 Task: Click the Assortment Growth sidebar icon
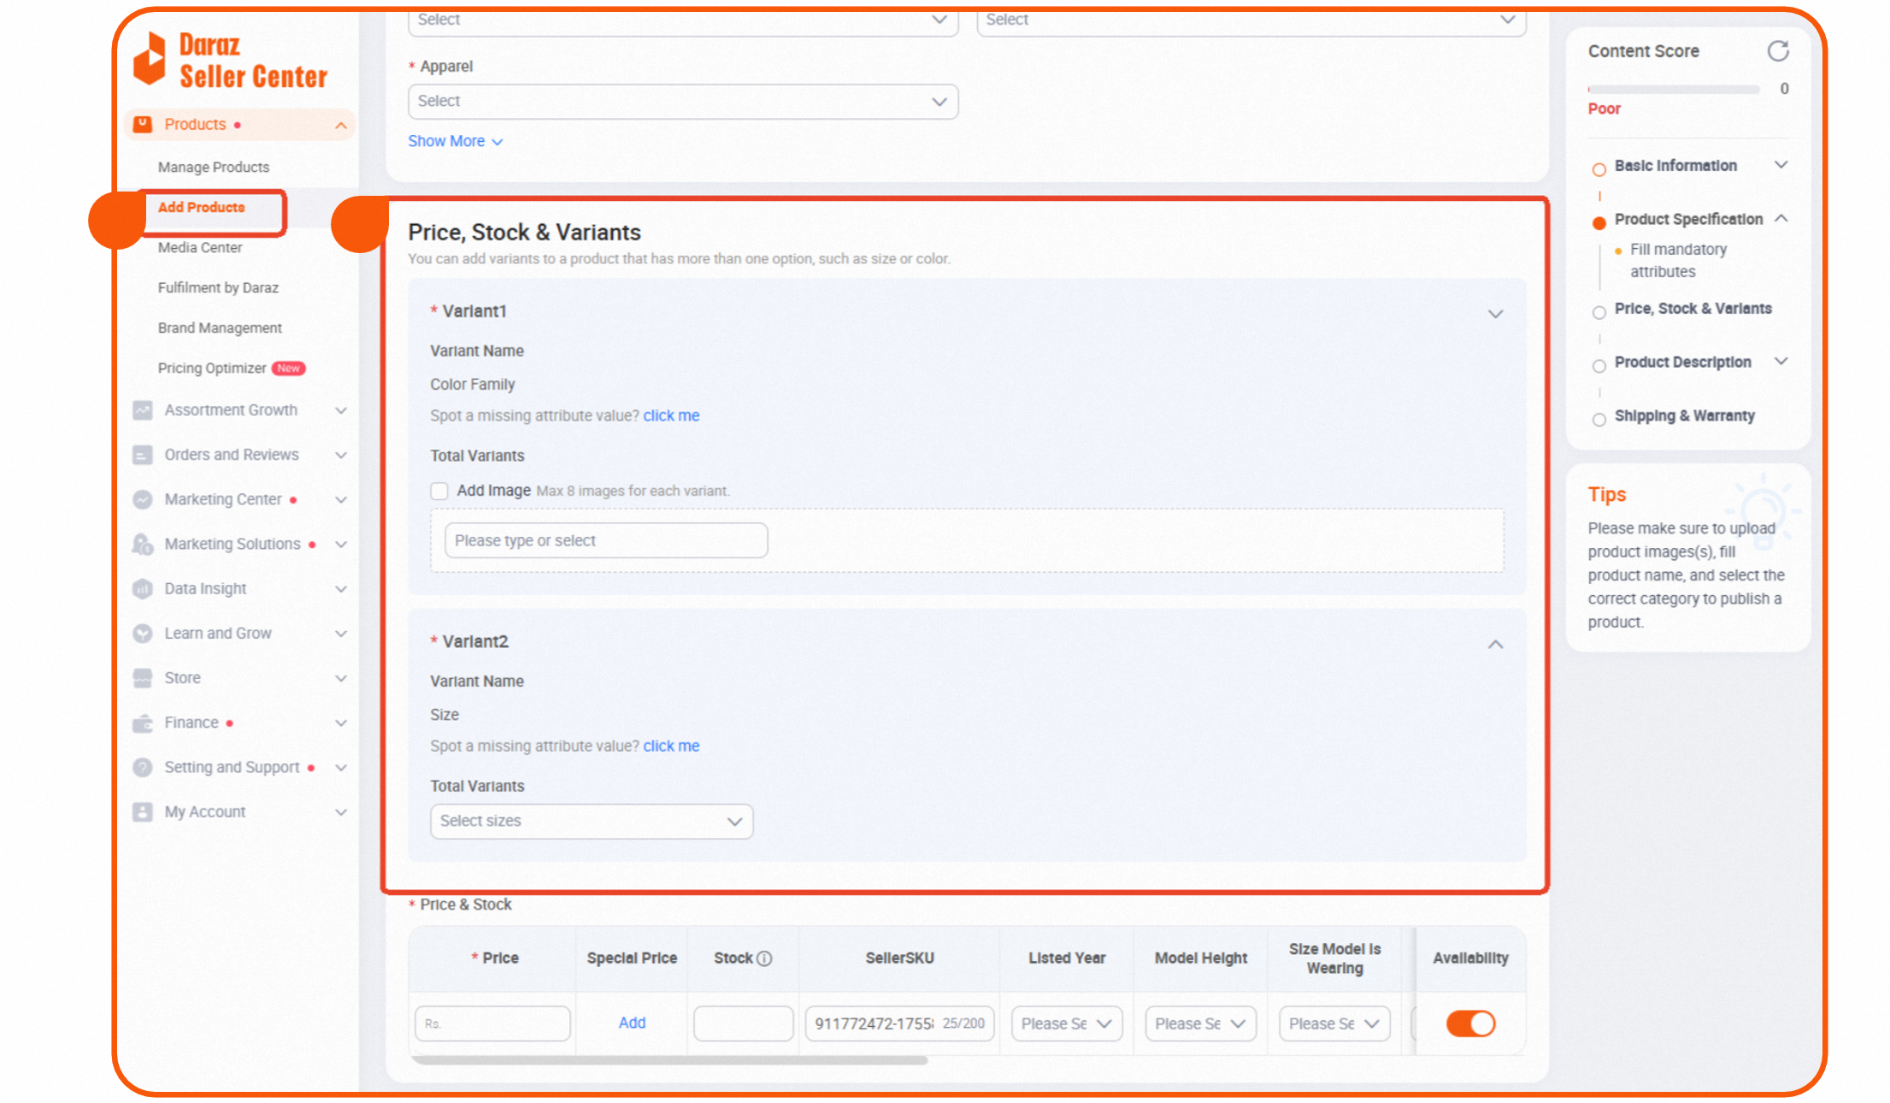pos(143,410)
